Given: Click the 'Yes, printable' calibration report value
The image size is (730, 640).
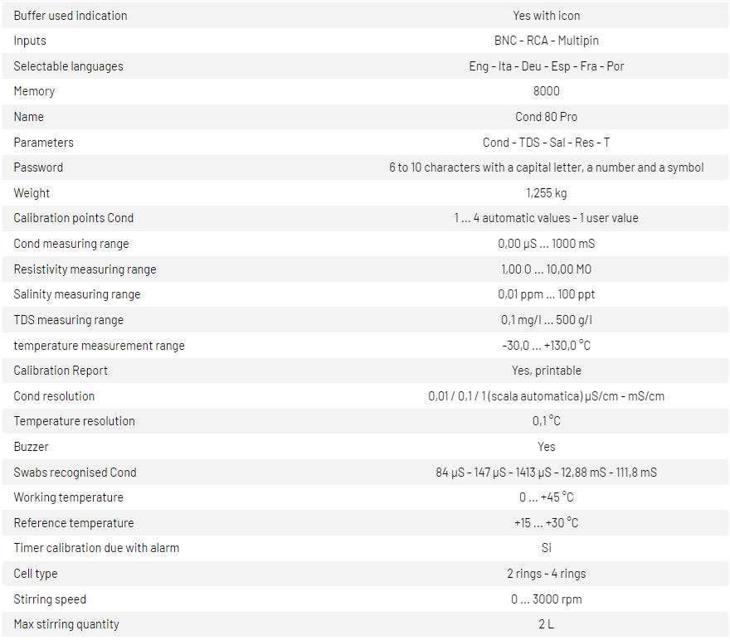Looking at the screenshot, I should click(x=546, y=371).
